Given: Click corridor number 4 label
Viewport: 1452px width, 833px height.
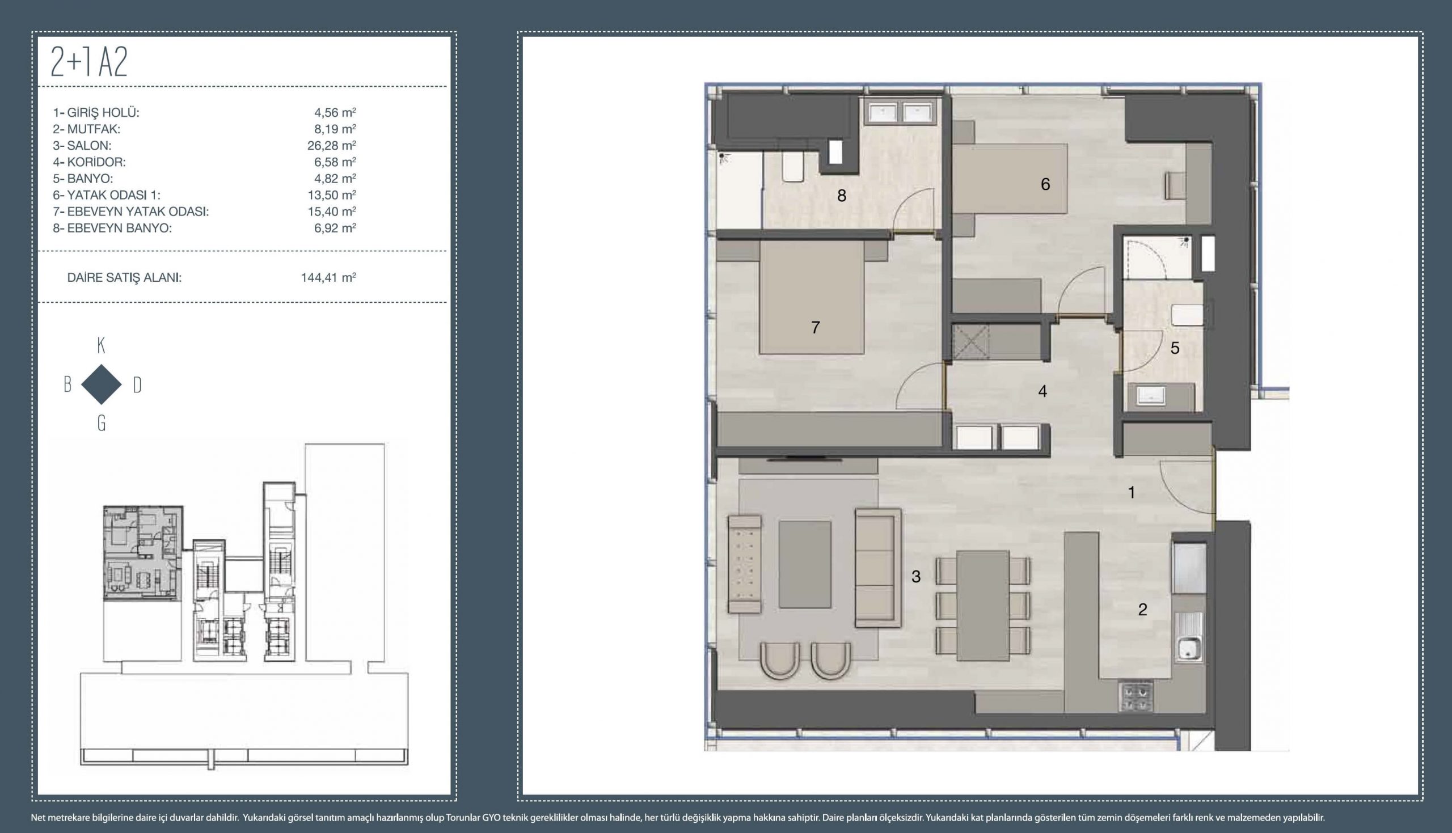Looking at the screenshot, I should click(1042, 391).
